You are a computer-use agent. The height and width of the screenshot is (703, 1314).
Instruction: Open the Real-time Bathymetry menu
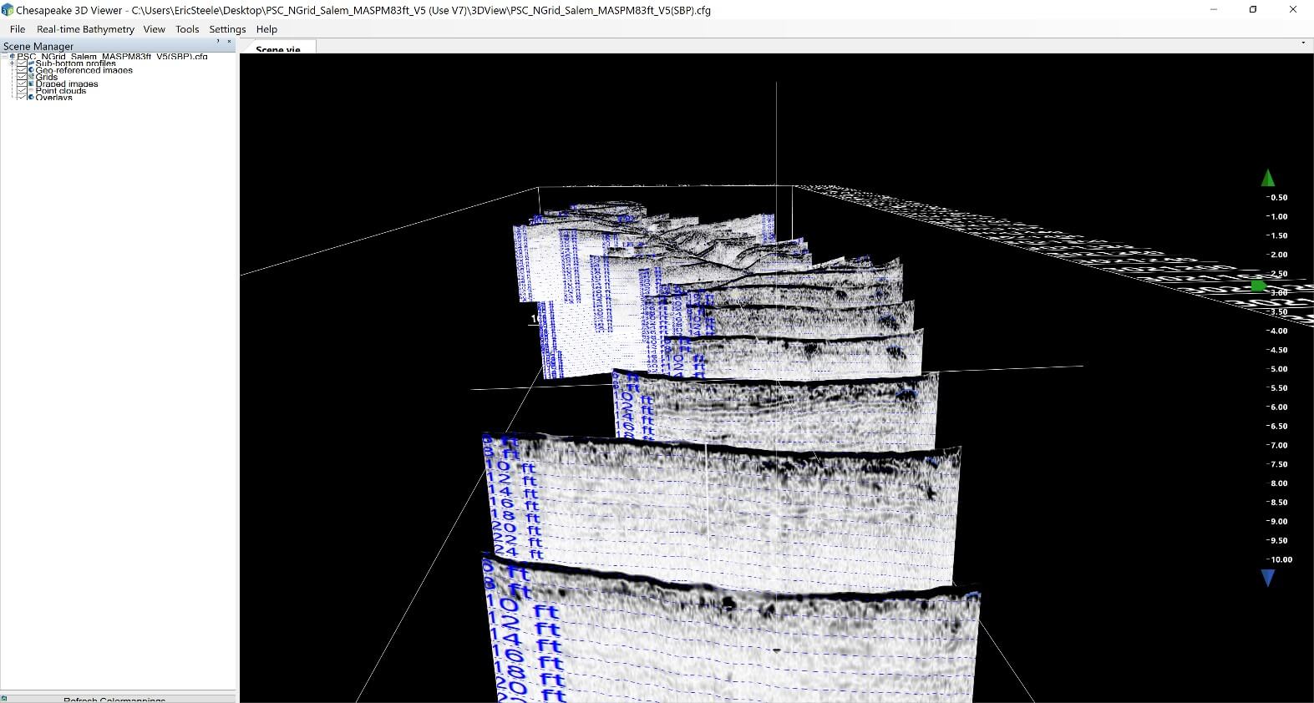click(x=85, y=29)
